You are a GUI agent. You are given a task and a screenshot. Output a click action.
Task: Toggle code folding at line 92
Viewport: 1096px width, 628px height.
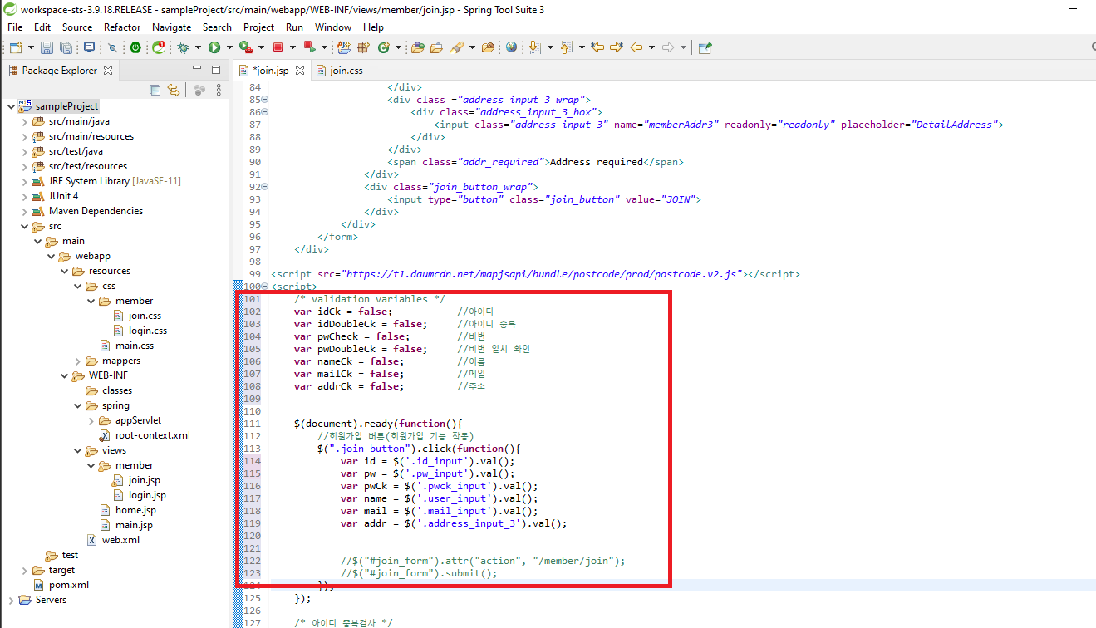coord(265,187)
